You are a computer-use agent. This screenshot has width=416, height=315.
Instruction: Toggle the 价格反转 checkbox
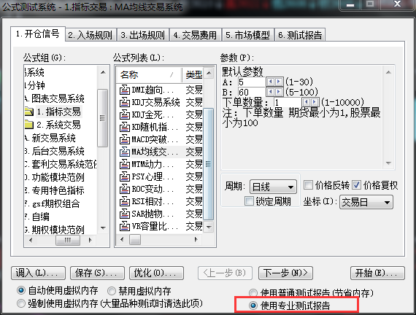(x=308, y=184)
